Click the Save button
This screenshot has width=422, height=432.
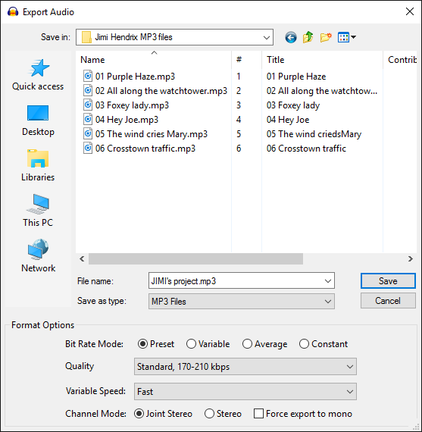(388, 280)
